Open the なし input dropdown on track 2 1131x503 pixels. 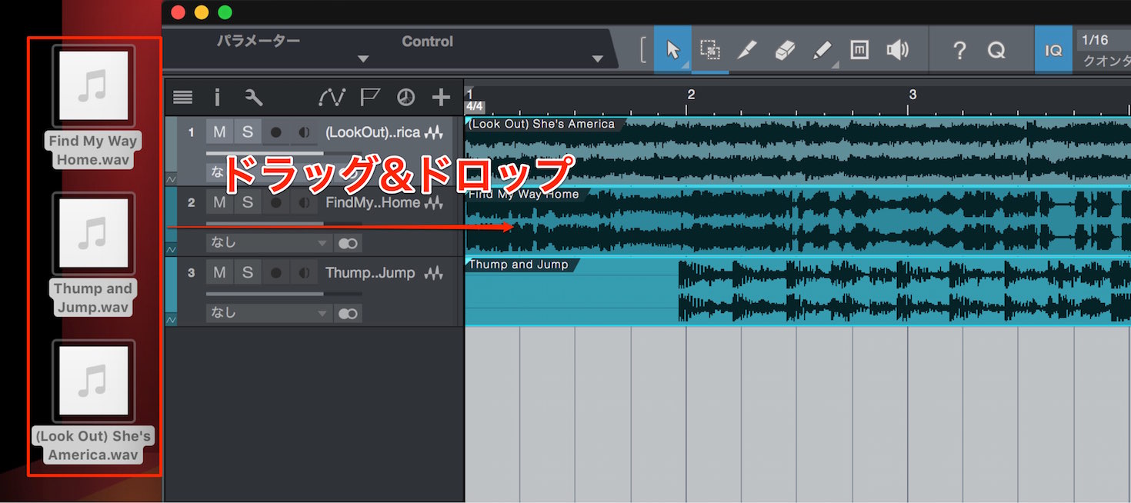click(269, 243)
